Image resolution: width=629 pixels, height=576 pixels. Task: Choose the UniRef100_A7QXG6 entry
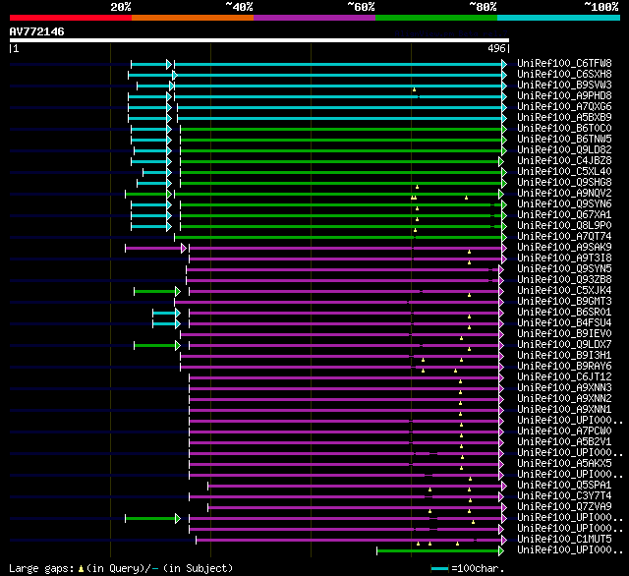pos(564,107)
